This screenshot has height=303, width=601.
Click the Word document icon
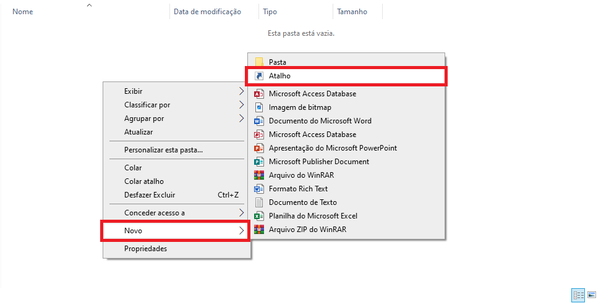point(259,121)
